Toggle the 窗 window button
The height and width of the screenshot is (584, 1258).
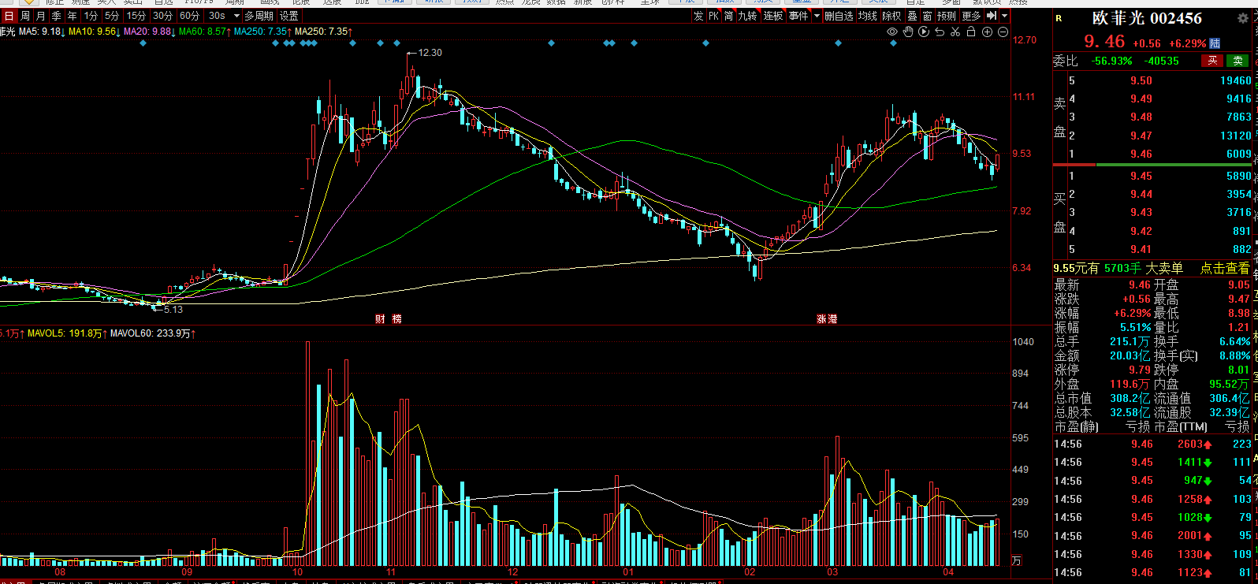tap(927, 16)
